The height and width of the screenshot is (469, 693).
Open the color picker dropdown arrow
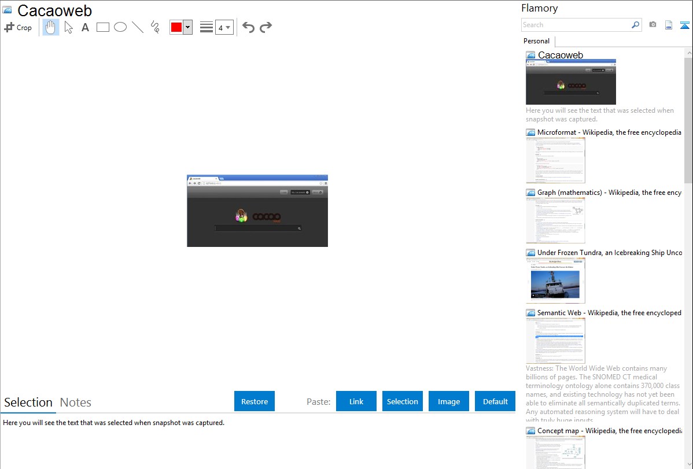click(187, 27)
